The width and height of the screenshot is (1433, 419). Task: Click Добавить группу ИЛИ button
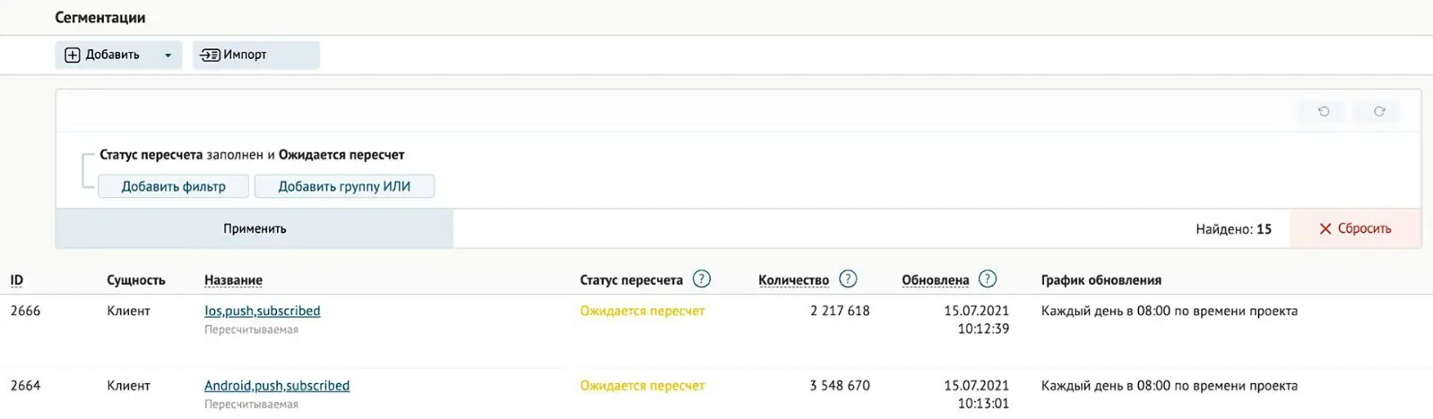point(344,186)
